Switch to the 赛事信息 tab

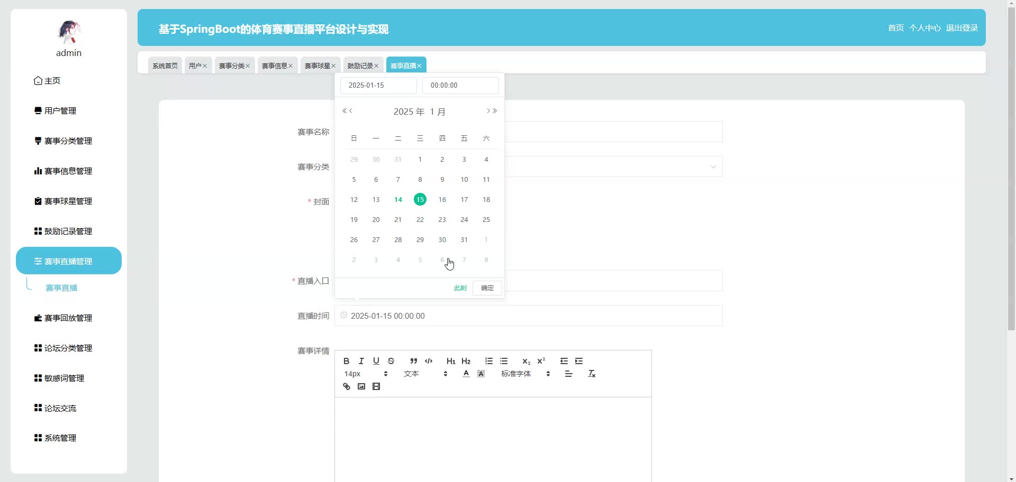click(x=274, y=66)
